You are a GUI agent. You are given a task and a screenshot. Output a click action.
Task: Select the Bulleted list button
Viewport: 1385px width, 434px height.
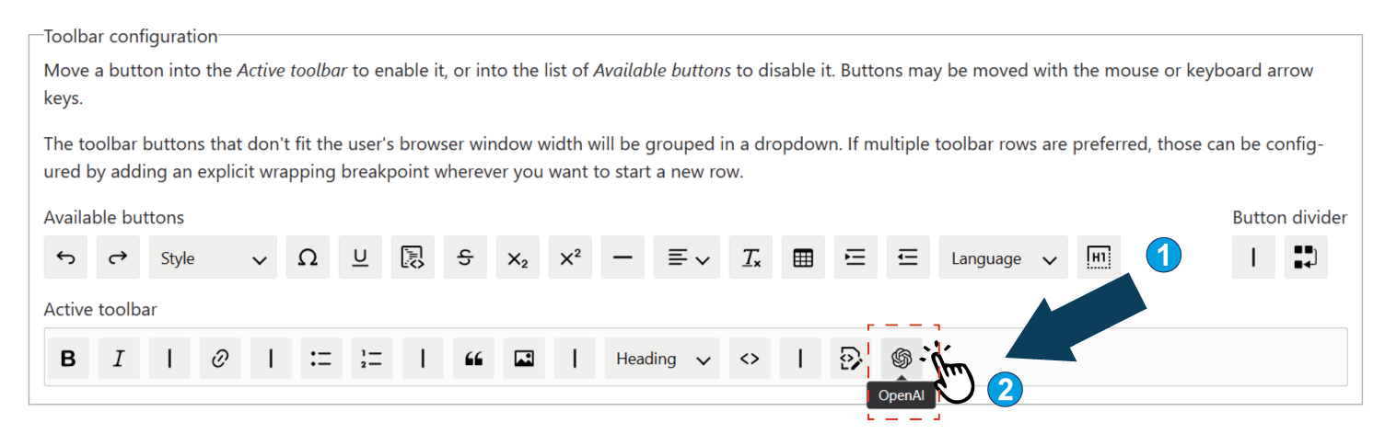(x=321, y=359)
